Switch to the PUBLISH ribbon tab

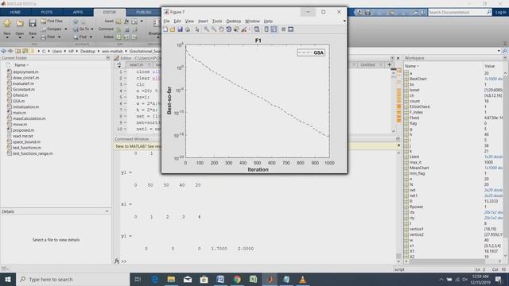click(143, 13)
